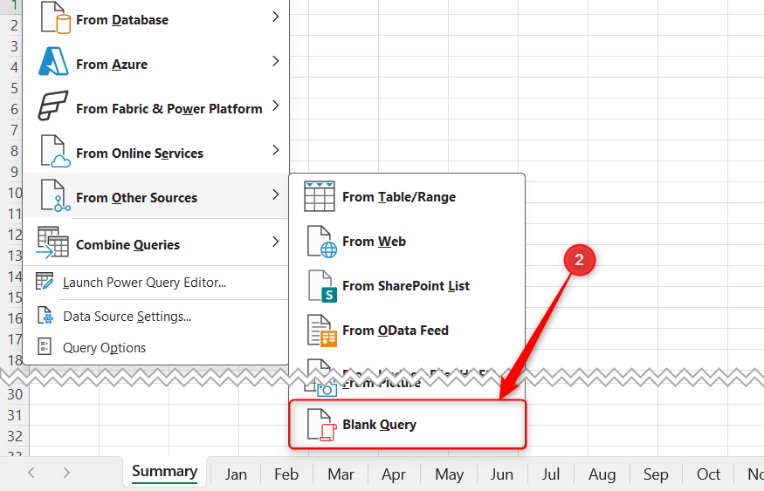Launch Power Query Editor
Viewport: 764px width, 491px height.
pos(156,283)
